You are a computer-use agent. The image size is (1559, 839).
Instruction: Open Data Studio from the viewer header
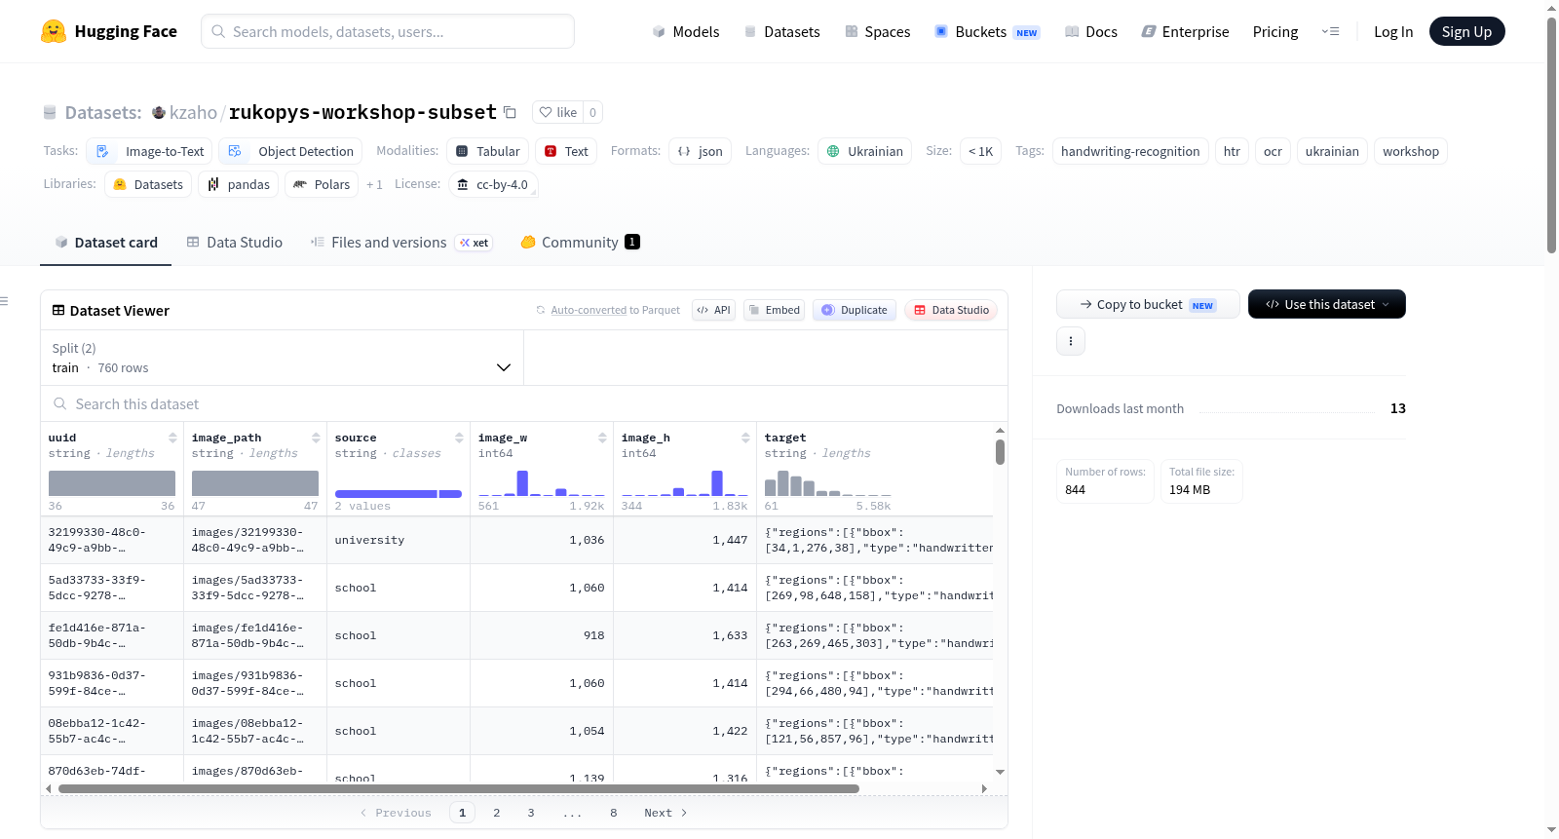coord(951,310)
